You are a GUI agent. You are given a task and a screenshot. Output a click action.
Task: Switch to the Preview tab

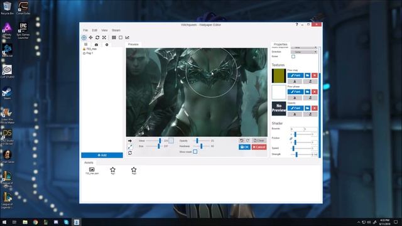[x=133, y=45]
